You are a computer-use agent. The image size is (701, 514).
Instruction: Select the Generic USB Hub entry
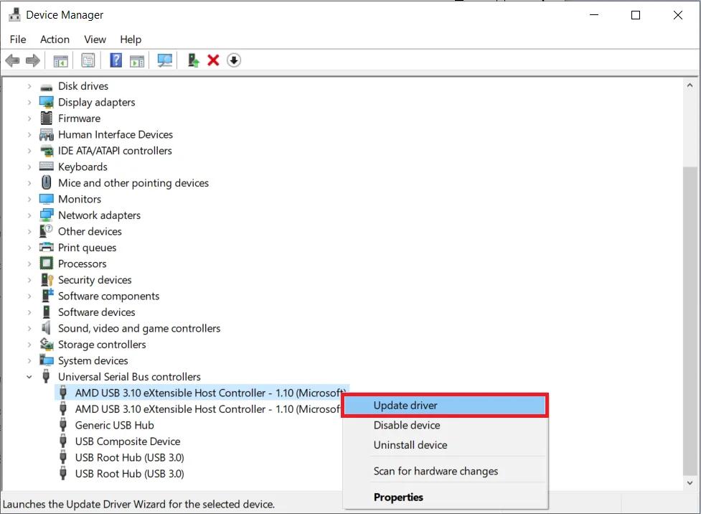coord(115,426)
